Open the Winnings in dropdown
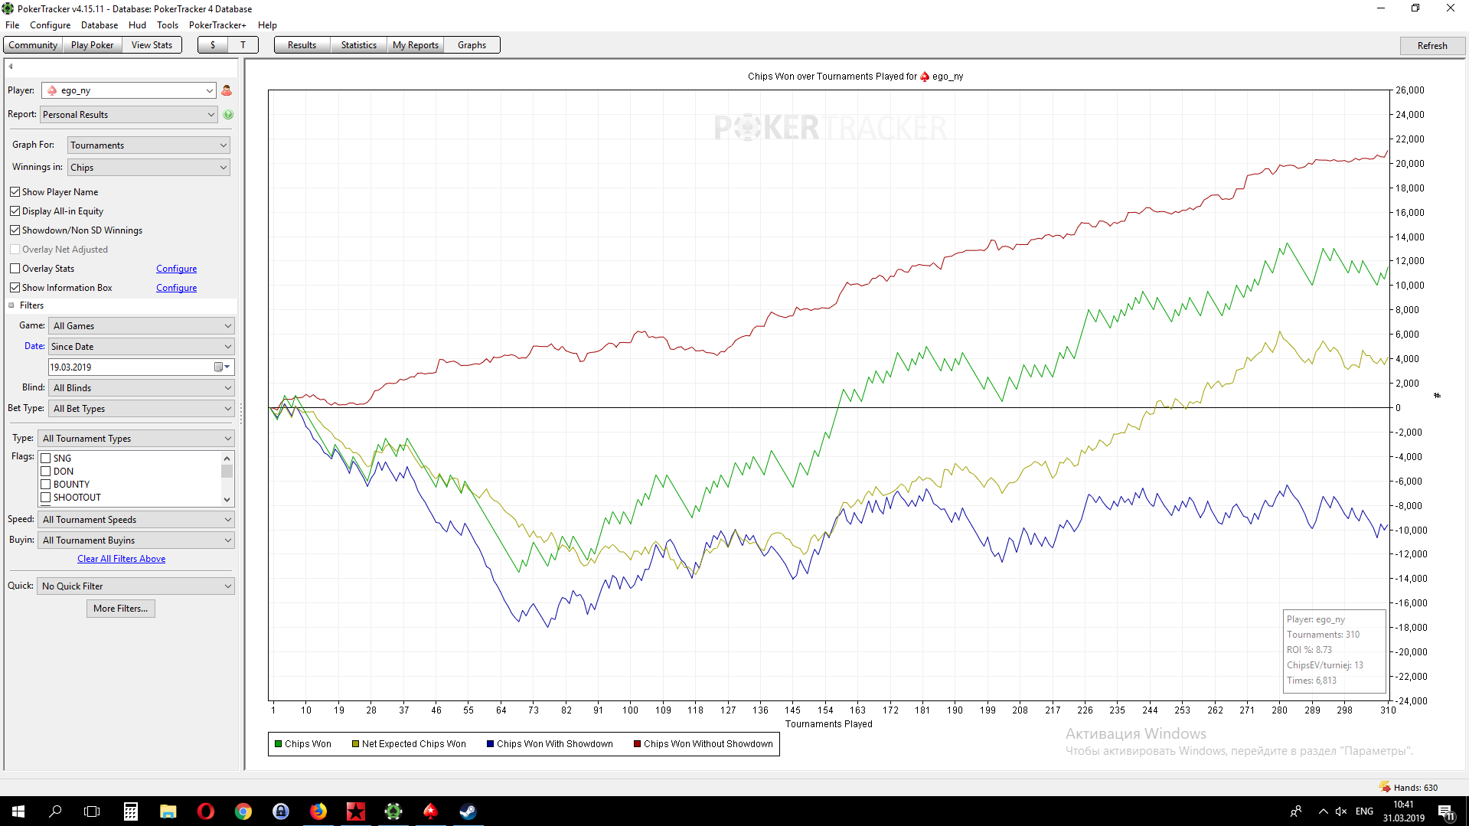 point(149,168)
